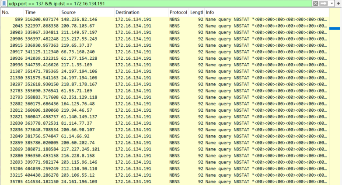Viewport: 342px width, 185px height.
Task: Click source address 219.65.37.37
Action: pyautogui.click(x=77, y=45)
